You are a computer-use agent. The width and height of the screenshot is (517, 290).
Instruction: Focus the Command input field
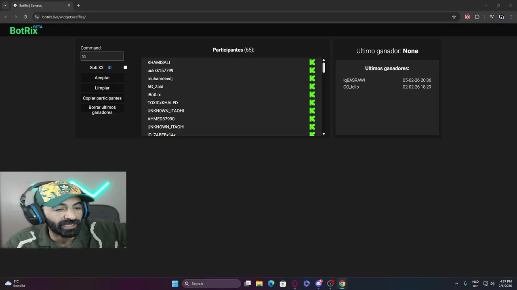102,56
